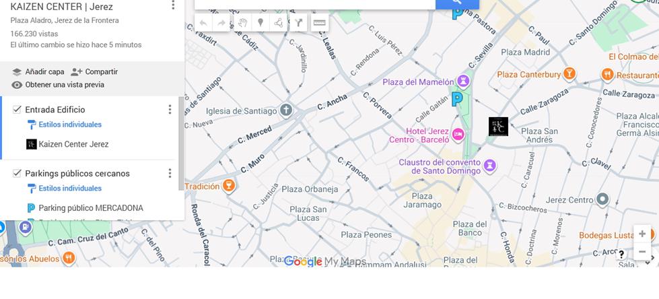Click the description Plaza Aladro, Jerez de la Frontera
The width and height of the screenshot is (659, 299).
pos(65,20)
